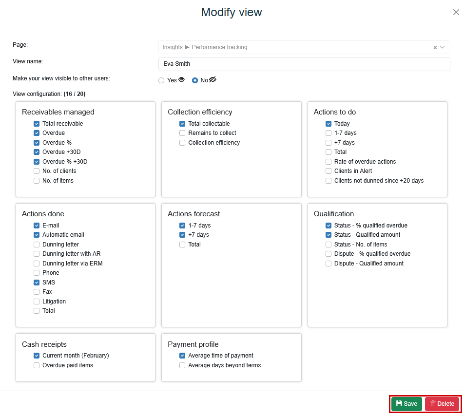Click the crossed-out eye icon next to No
This screenshot has width=464, height=416.
213,80
